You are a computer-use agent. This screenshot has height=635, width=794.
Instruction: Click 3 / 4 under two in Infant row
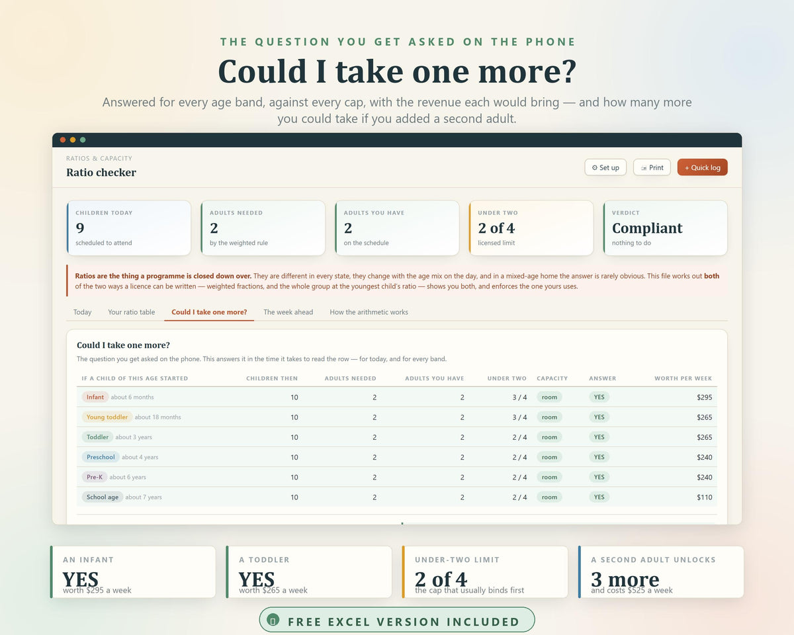click(x=519, y=398)
